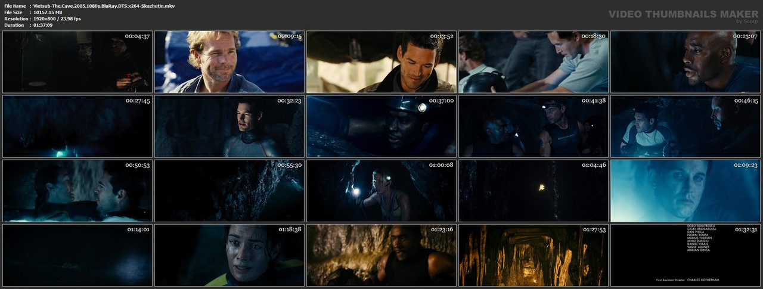Viewport: 763px width, 289px height.
Task: Open the dark underwater frame at 00:27:45
Action: (77, 126)
